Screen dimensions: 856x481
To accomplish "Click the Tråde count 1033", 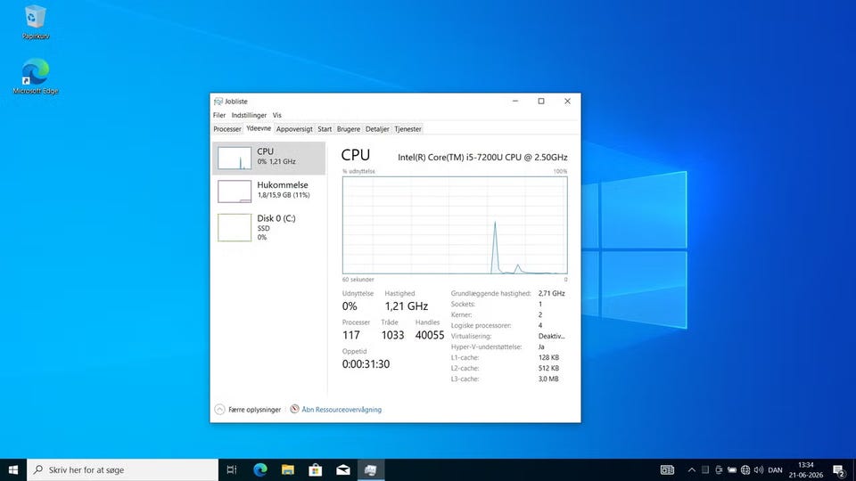I will 392,335.
